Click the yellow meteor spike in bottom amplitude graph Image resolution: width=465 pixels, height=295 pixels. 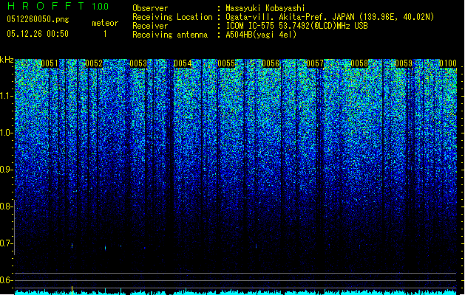[x=72, y=291]
